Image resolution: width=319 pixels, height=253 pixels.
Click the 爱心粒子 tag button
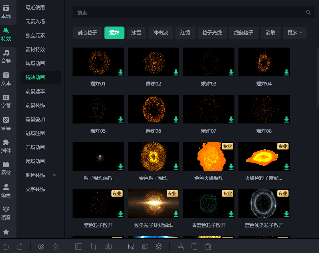tap(87, 33)
